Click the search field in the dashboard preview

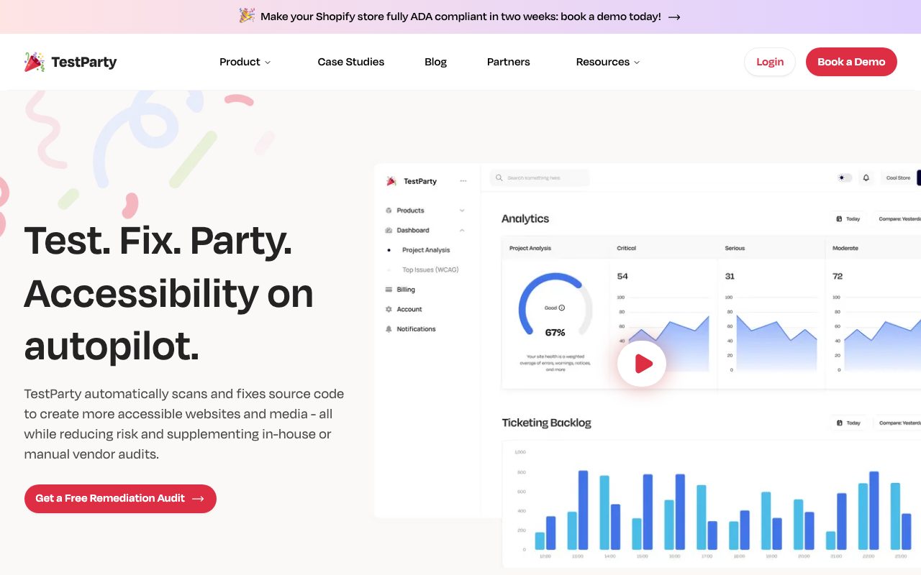coord(540,178)
